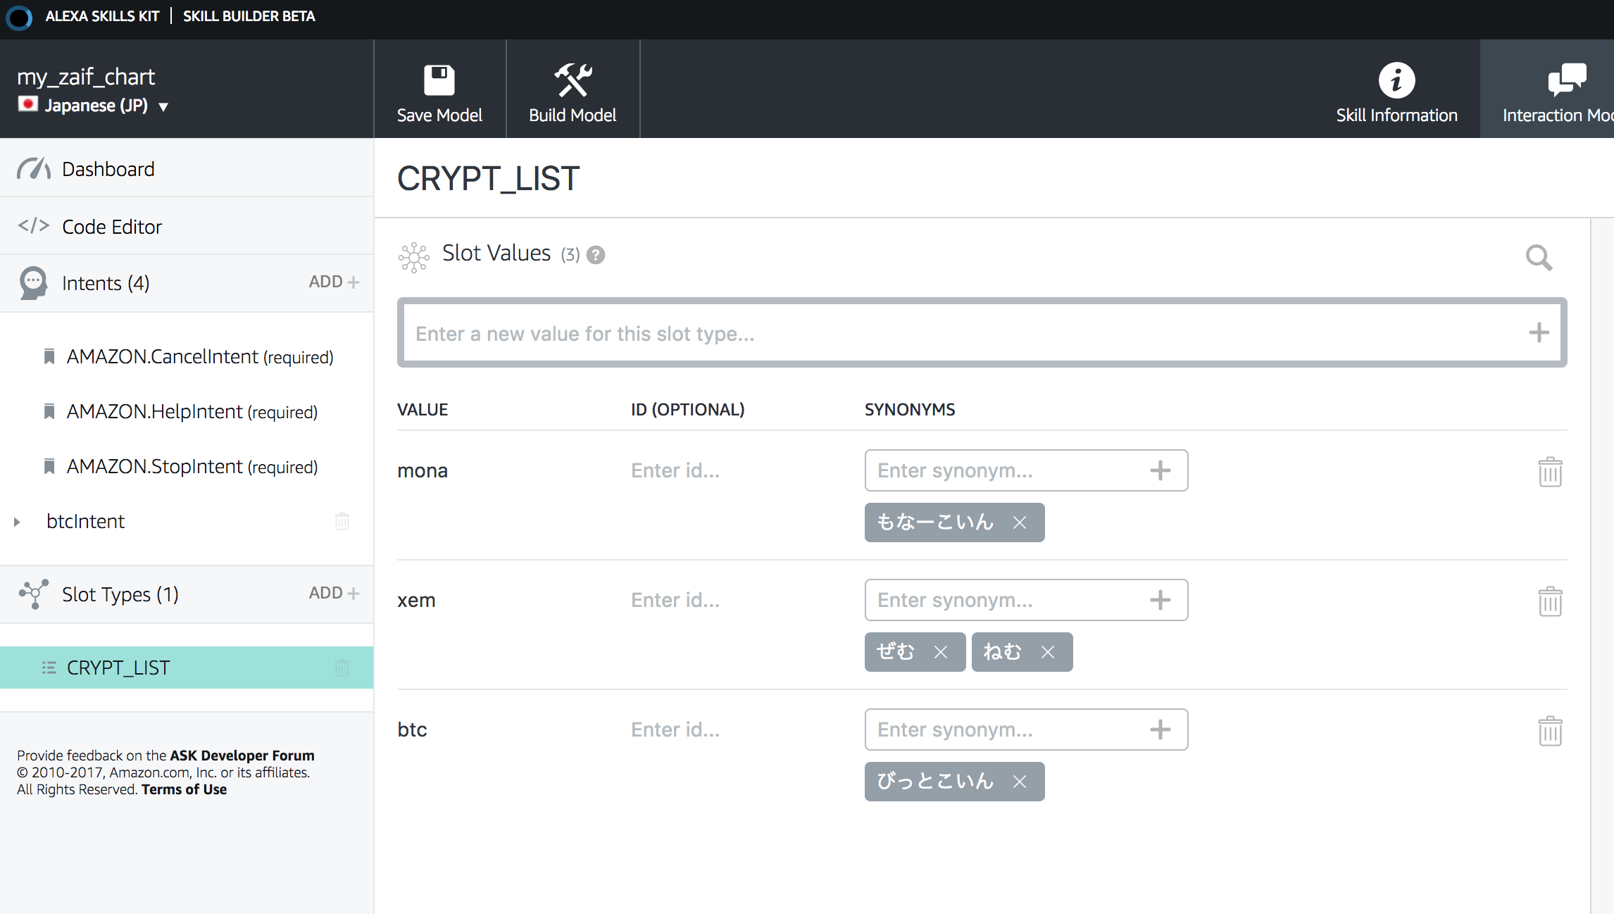Remove the ねむ synonym
This screenshot has width=1614, height=914.
pyautogui.click(x=1048, y=652)
